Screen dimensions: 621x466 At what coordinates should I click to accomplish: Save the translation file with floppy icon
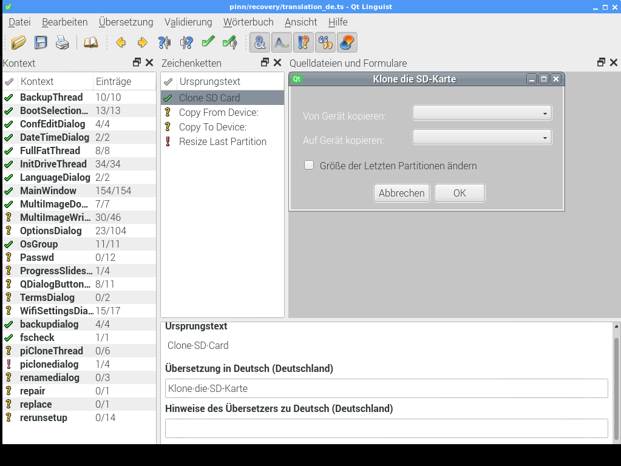41,42
